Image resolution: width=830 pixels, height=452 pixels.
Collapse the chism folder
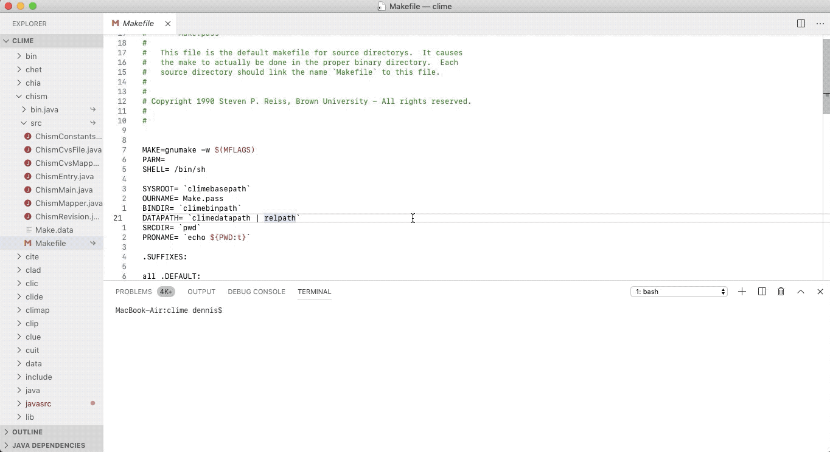[x=19, y=96]
